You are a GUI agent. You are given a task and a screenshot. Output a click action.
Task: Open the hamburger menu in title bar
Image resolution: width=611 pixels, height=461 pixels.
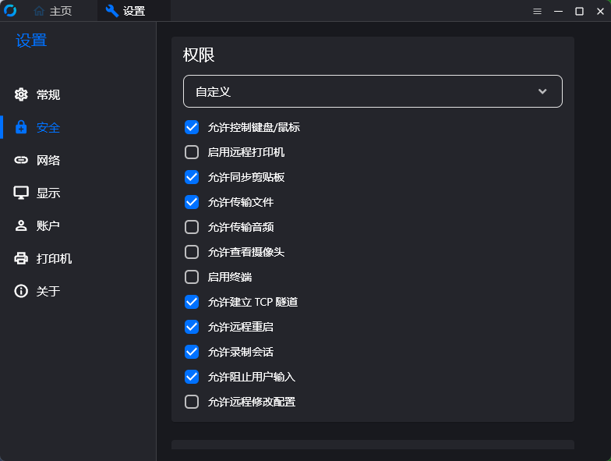pyautogui.click(x=537, y=11)
